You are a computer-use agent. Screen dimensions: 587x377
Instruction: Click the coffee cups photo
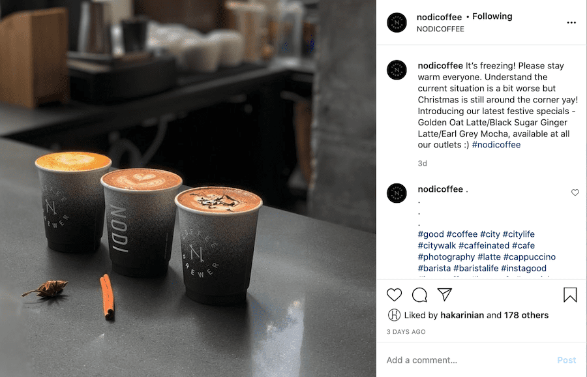(188, 188)
